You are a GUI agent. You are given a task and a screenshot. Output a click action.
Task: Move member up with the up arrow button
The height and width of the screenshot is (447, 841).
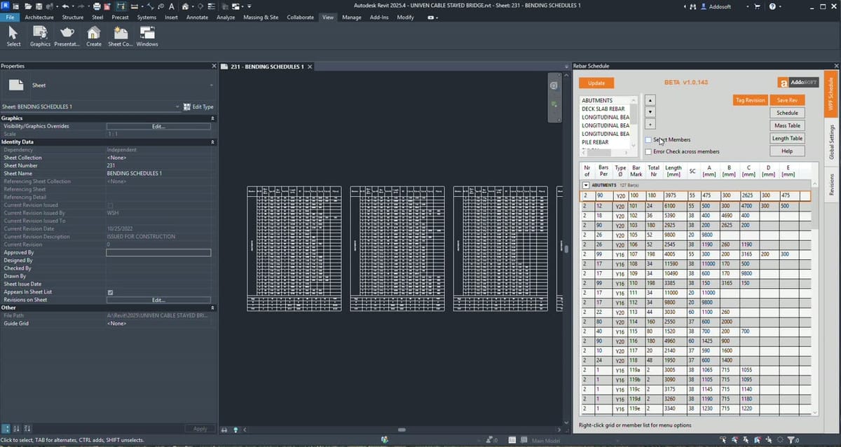(x=650, y=99)
